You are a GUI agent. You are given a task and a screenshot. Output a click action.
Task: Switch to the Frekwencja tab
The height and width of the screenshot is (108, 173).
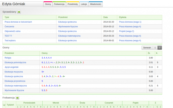coord(59,4)
